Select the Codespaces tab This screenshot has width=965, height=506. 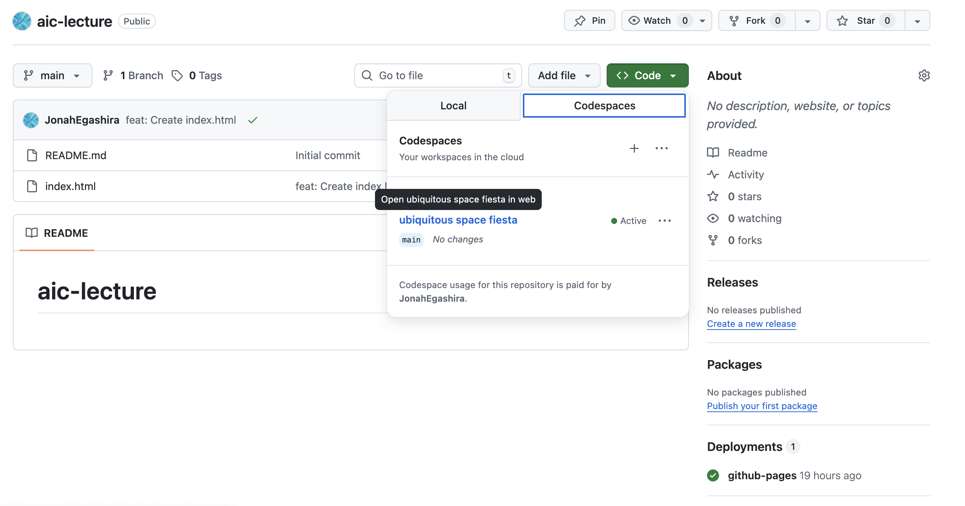[604, 106]
